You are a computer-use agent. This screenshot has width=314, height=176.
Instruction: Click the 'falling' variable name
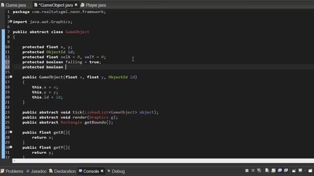(74, 62)
